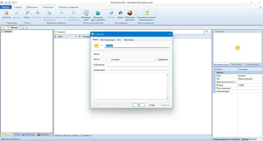Viewport: 263px width, 141px height.
Task: Switch to the Главная ribbon tab
Action: coord(18,7)
